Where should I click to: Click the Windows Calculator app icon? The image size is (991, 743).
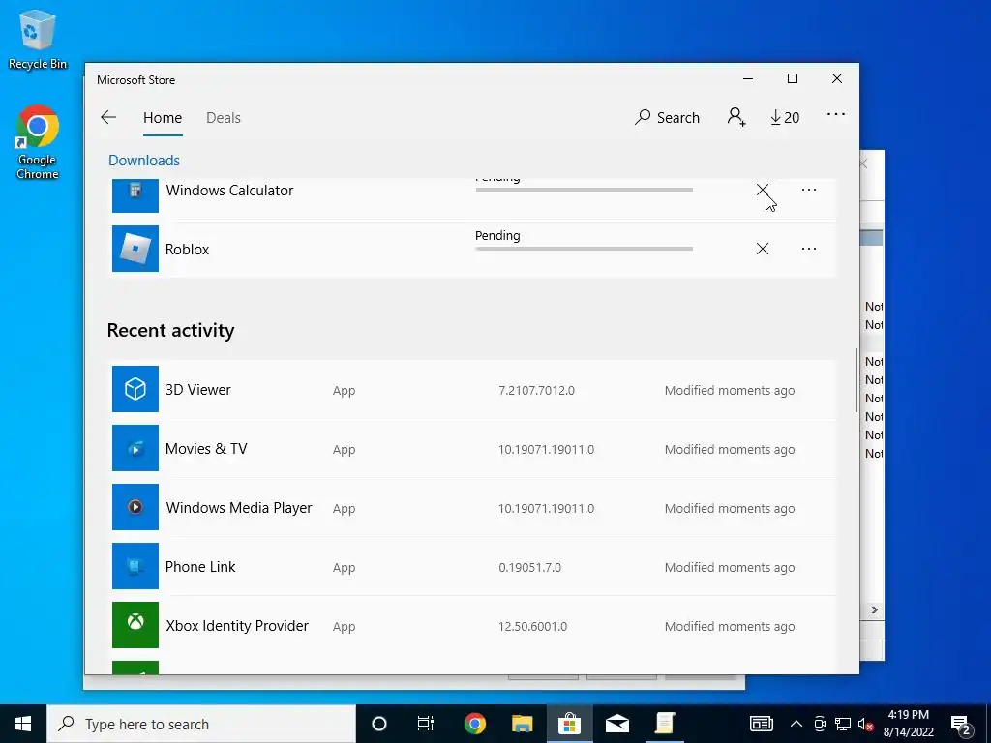135,195
